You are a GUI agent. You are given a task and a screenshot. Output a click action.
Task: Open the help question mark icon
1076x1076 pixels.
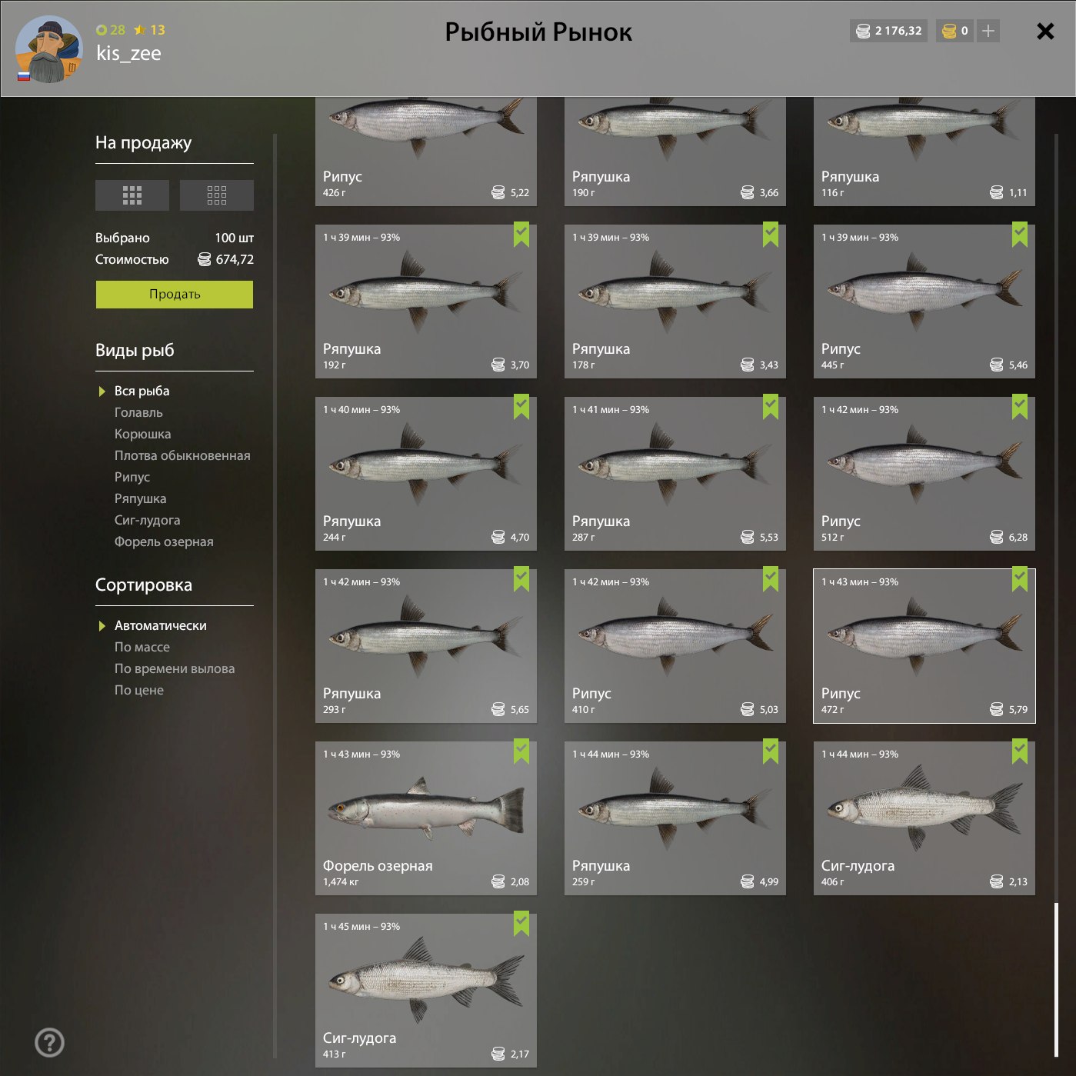tap(50, 1043)
